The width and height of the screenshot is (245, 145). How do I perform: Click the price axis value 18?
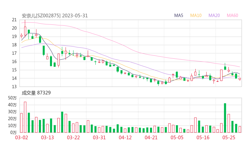click(14, 45)
